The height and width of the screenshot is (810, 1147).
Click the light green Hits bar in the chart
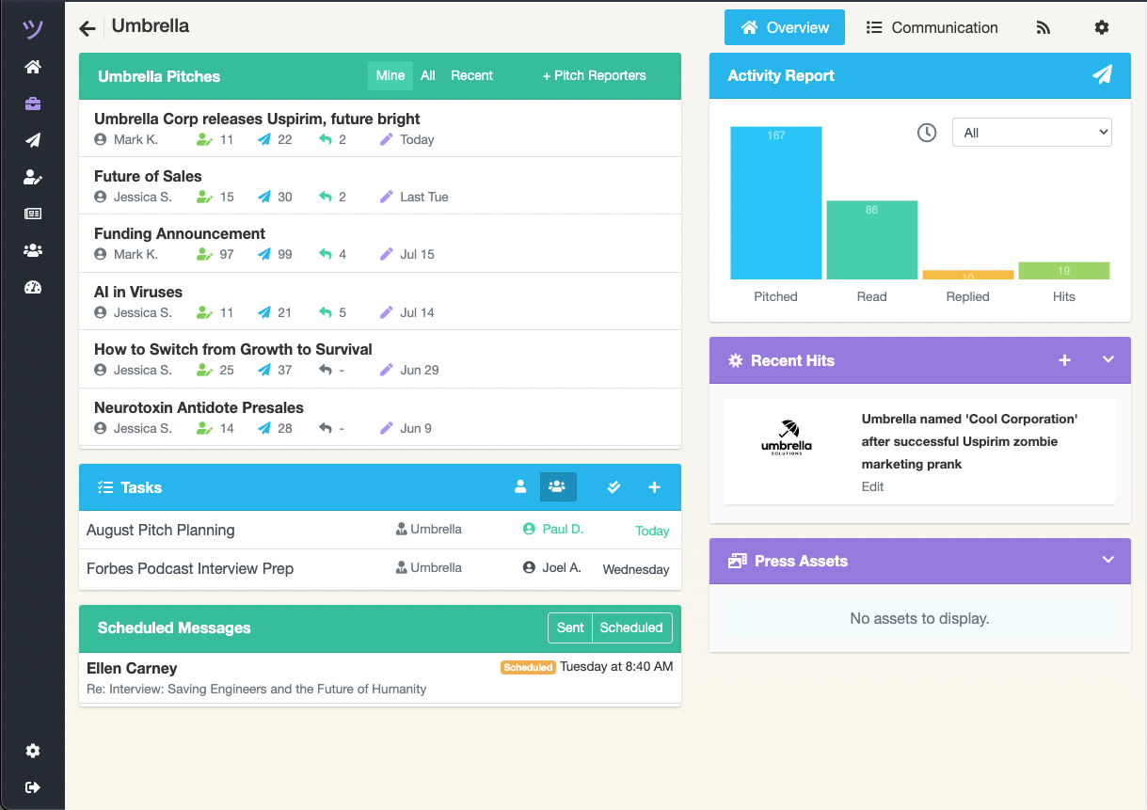pos(1064,271)
